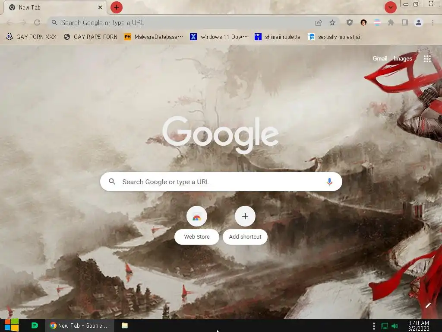The image size is (442, 332).
Task: Open the striped flag extension icon
Action: click(x=377, y=22)
